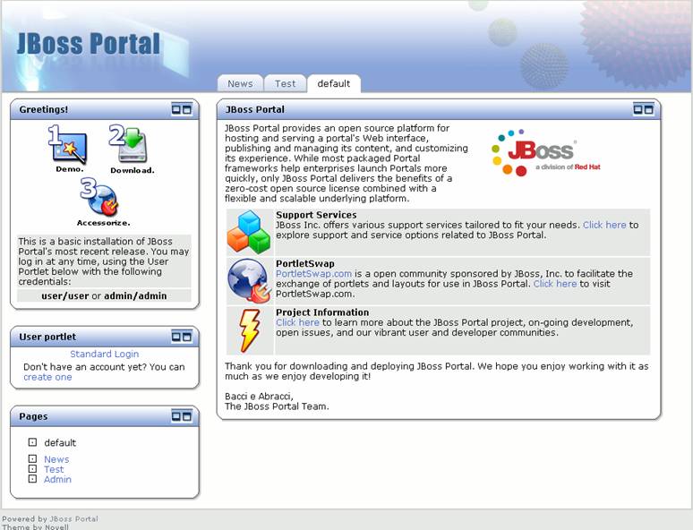
Task: Click the step 2 Download icon
Action: (129, 144)
